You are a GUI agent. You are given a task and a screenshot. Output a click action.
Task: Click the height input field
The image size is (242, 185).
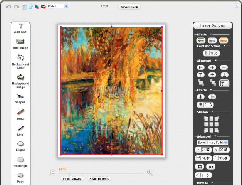point(224,158)
